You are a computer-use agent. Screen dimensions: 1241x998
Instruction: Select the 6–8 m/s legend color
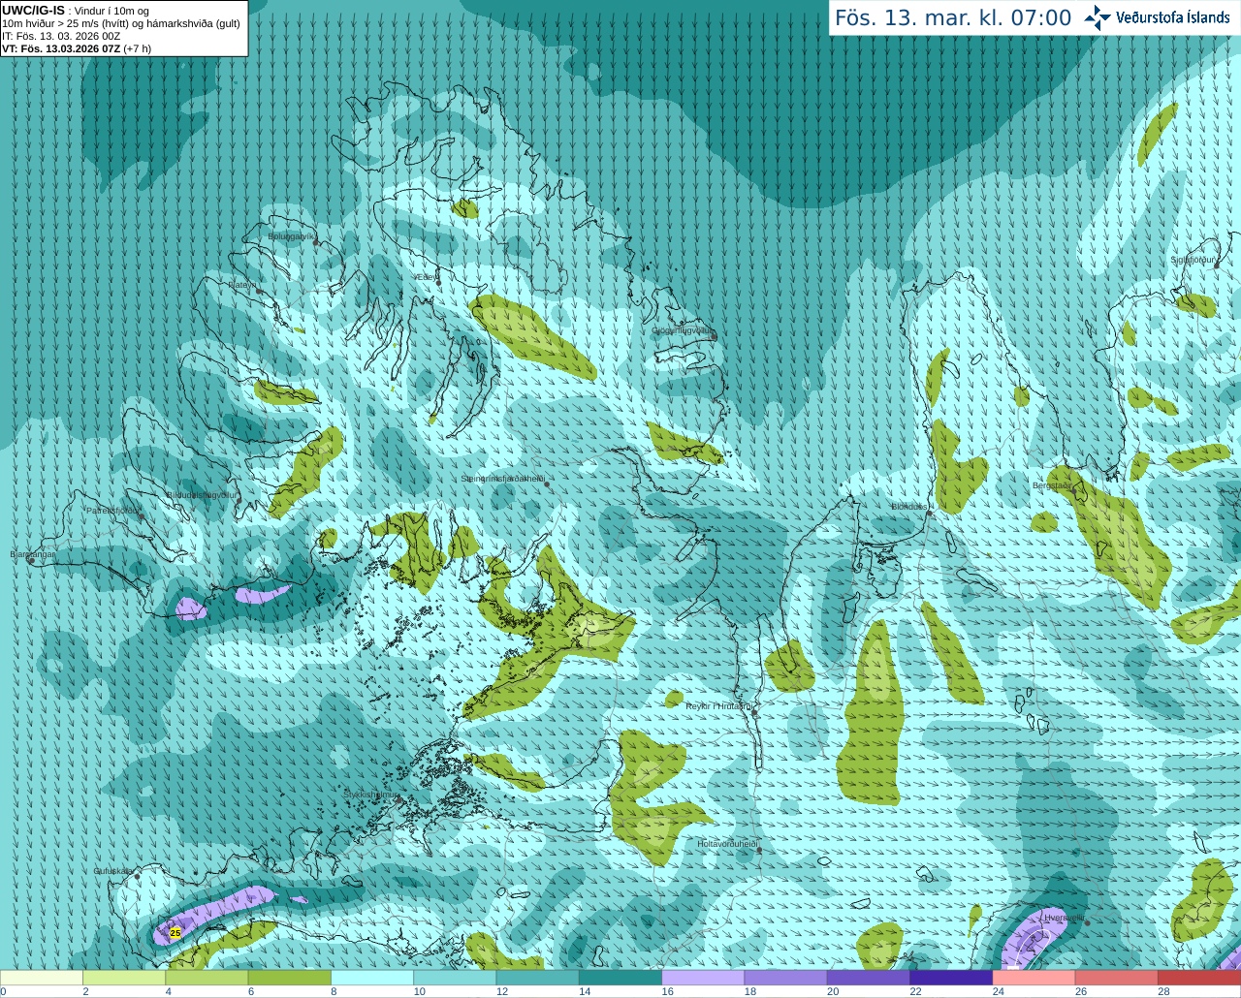tap(290, 978)
